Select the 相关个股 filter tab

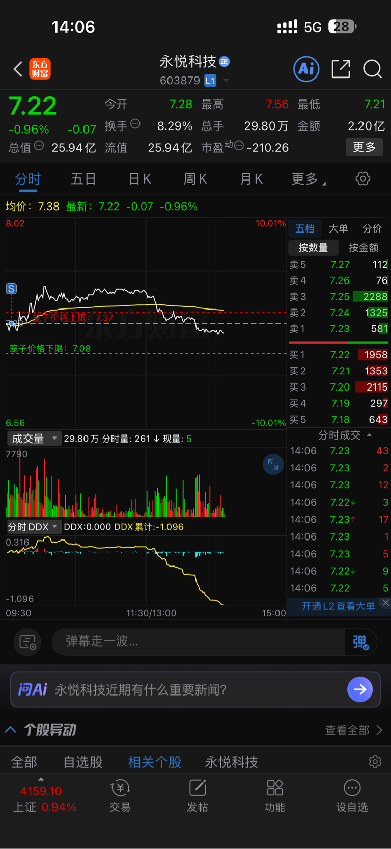[155, 762]
